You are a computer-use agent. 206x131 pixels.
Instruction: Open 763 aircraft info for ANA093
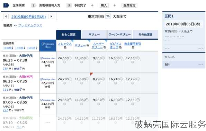click(19, 127)
